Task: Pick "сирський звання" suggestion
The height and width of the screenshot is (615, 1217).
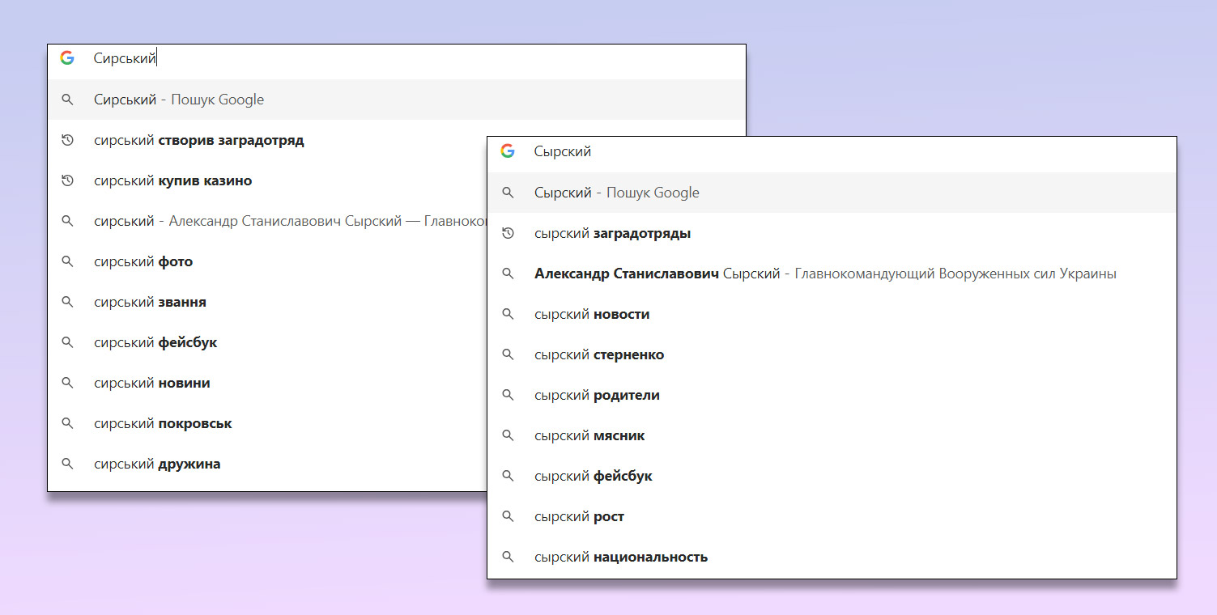Action: coord(150,302)
